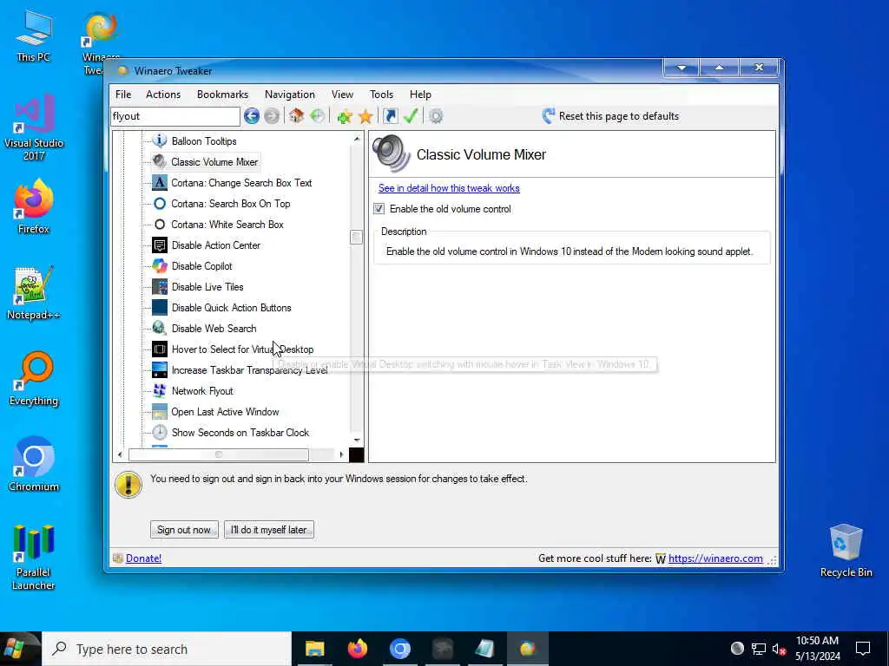Screen dimensions: 889x666
Task: Open the winaero.com link
Action: click(715, 558)
